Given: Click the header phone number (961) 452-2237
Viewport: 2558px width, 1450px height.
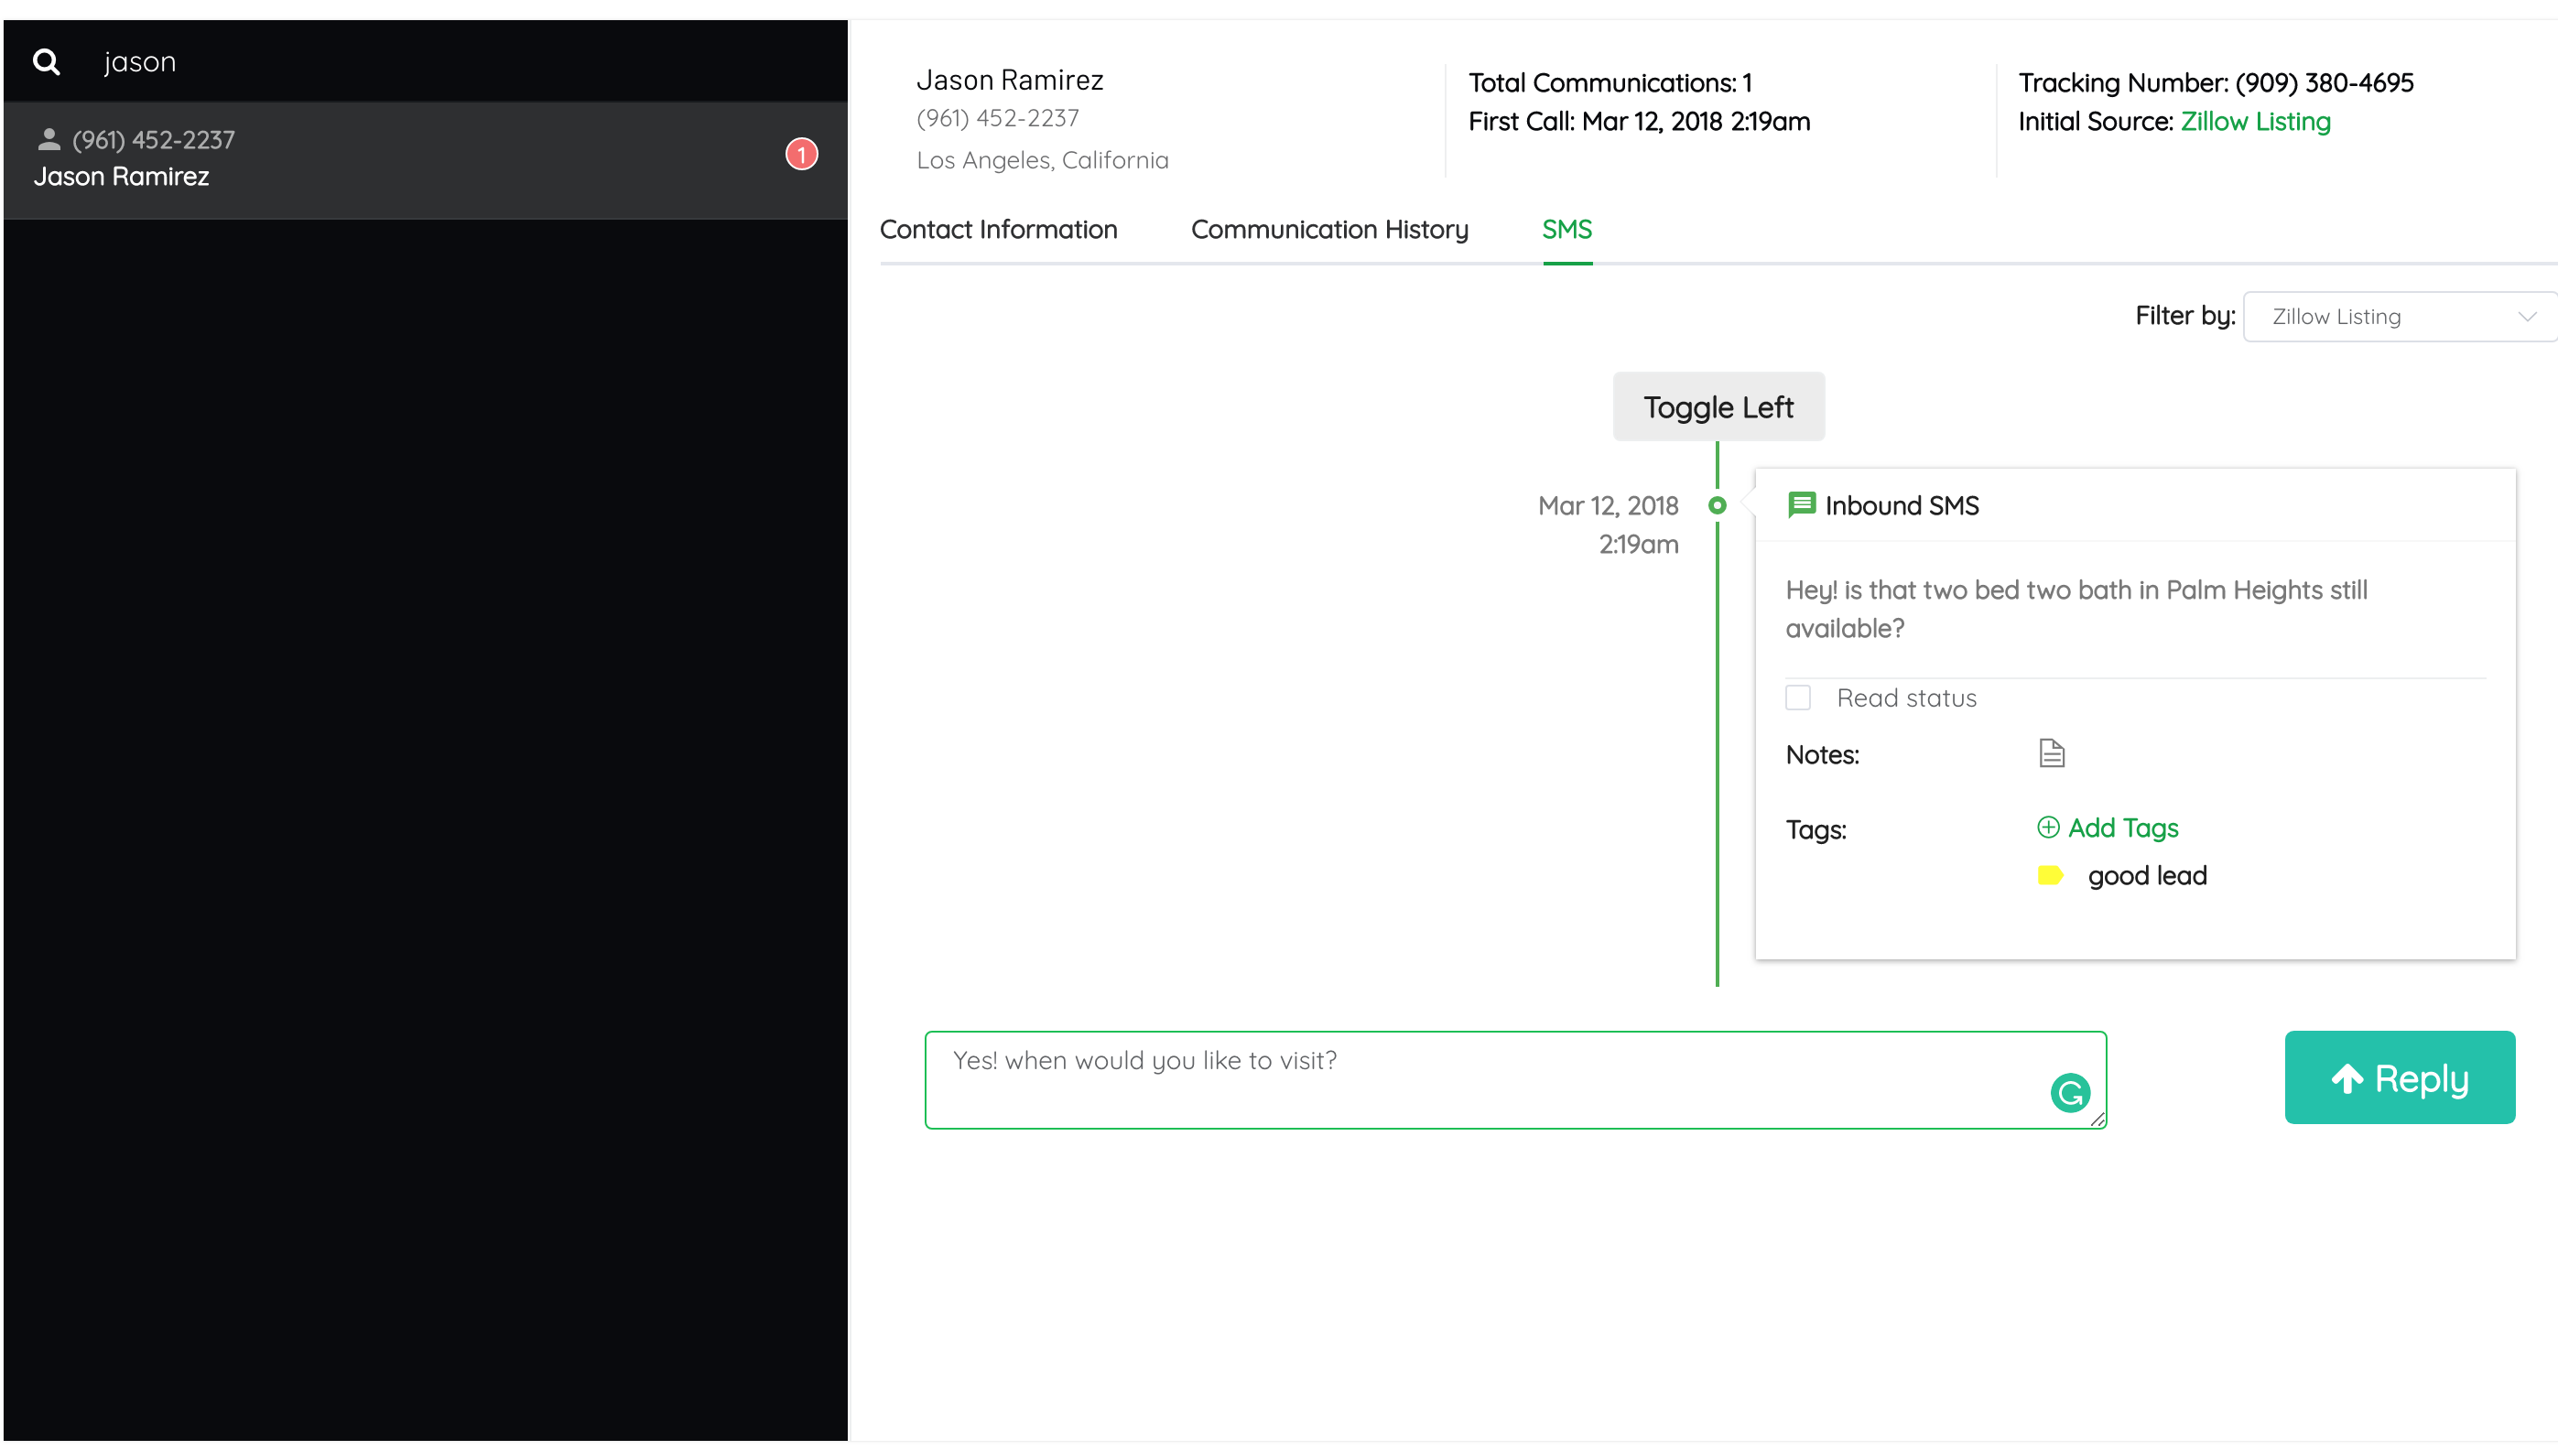Looking at the screenshot, I should pyautogui.click(x=997, y=118).
